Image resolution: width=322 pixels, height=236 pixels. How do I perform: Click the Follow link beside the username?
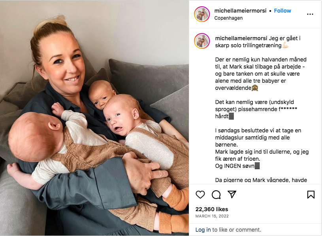pos(282,11)
